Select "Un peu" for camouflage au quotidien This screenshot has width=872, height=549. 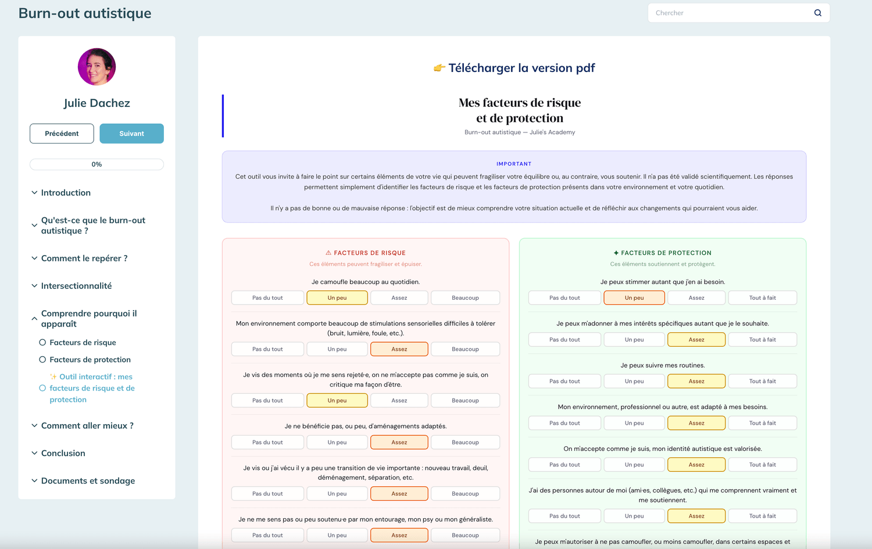click(x=337, y=298)
